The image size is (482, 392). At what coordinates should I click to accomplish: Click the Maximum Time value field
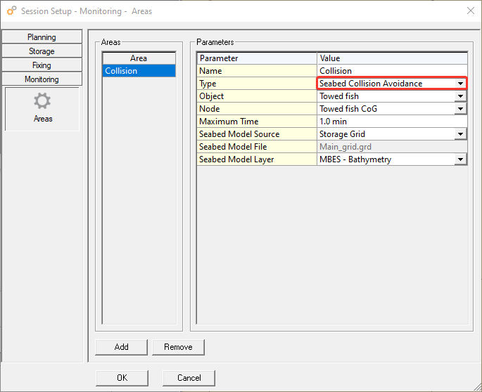[391, 122]
